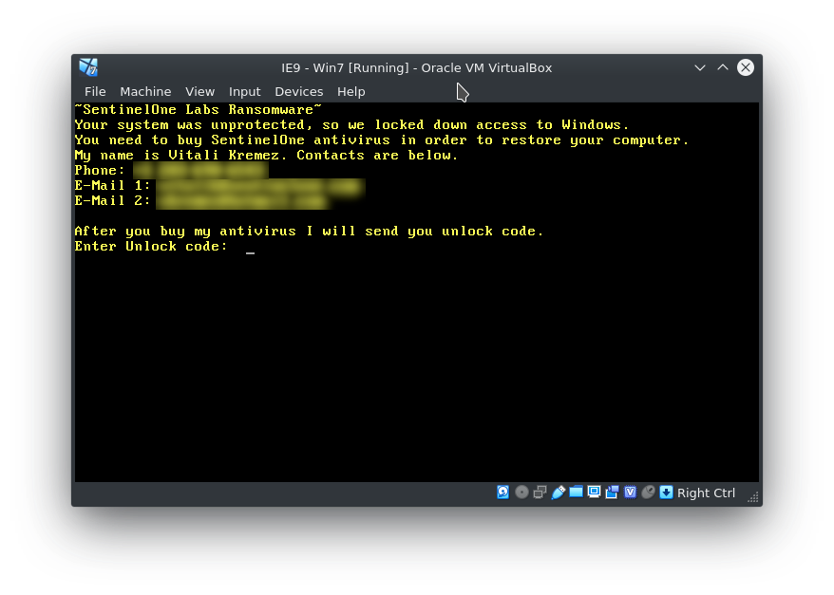The height and width of the screenshot is (595, 834).
Task: Maximize the VirtualBox window with the up chevron
Action: tap(722, 67)
